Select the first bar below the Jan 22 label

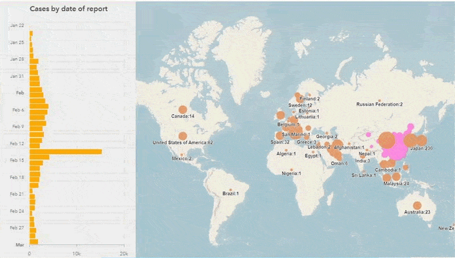pos(31,34)
